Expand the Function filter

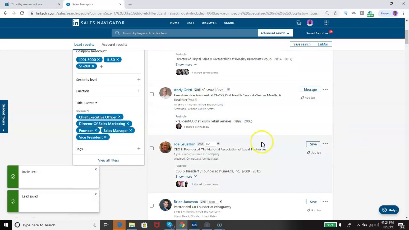pos(139,91)
